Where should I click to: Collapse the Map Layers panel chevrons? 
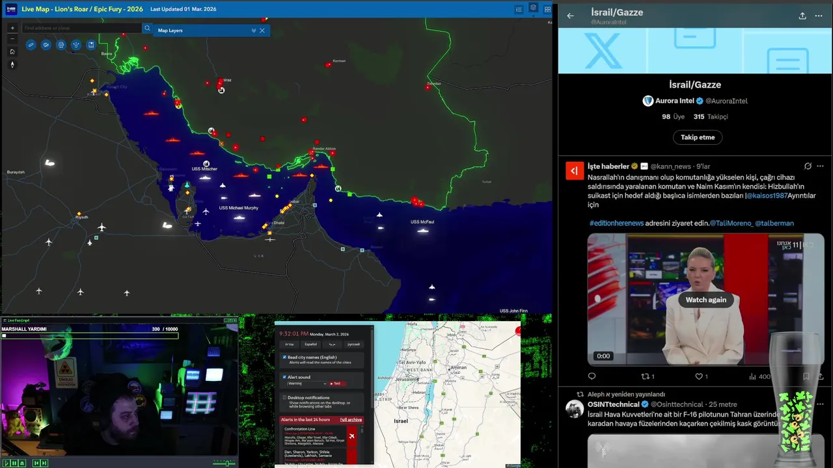(x=254, y=31)
